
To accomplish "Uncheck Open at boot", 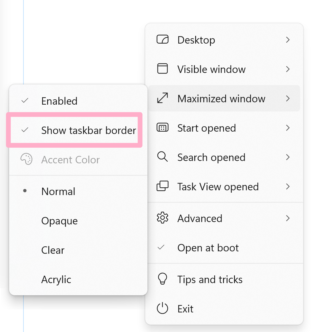I will pos(208,248).
